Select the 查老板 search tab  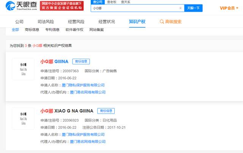coord(112,2)
